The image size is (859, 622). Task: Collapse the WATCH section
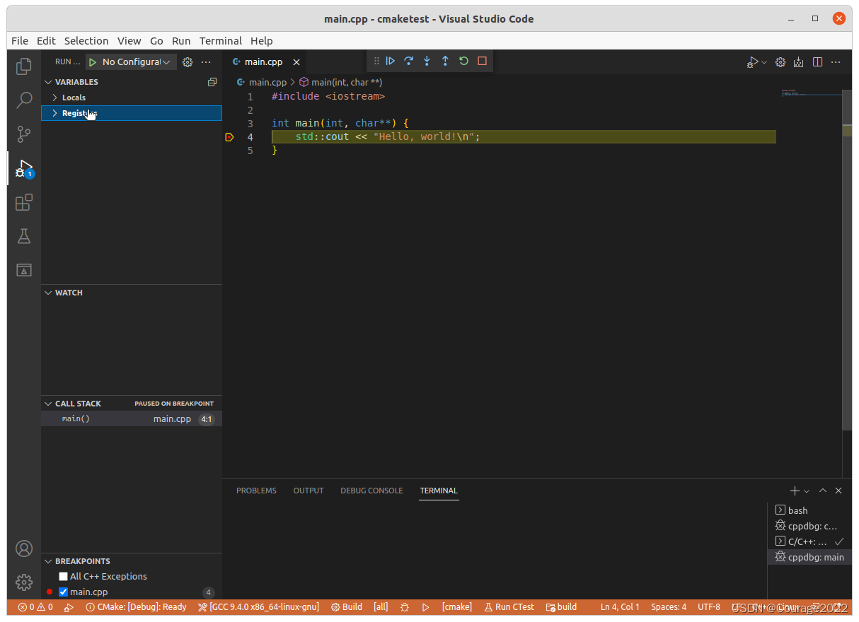[x=132, y=293]
